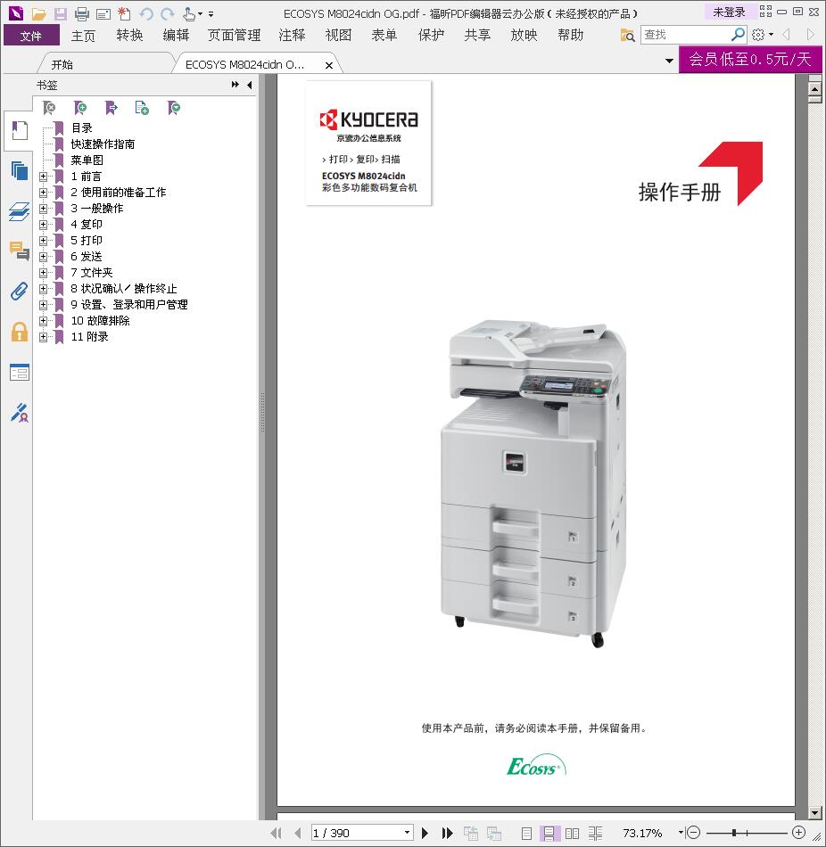Open the 目录 bookmark
Image resolution: width=826 pixels, height=847 pixels.
coord(82,128)
